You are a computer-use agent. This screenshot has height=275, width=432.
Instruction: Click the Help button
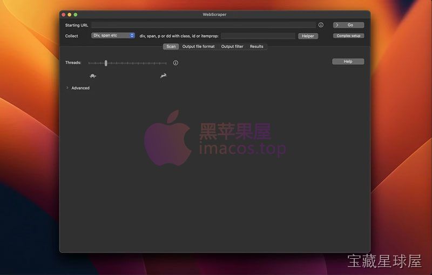pos(348,62)
